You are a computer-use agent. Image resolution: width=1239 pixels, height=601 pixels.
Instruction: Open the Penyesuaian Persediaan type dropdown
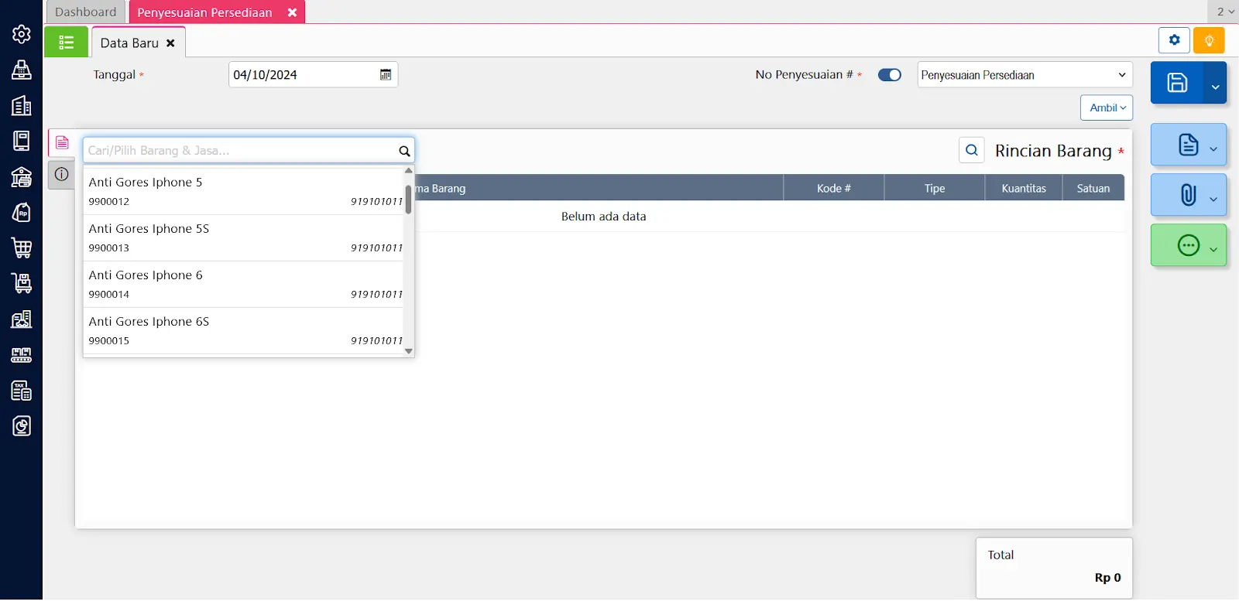click(1024, 75)
